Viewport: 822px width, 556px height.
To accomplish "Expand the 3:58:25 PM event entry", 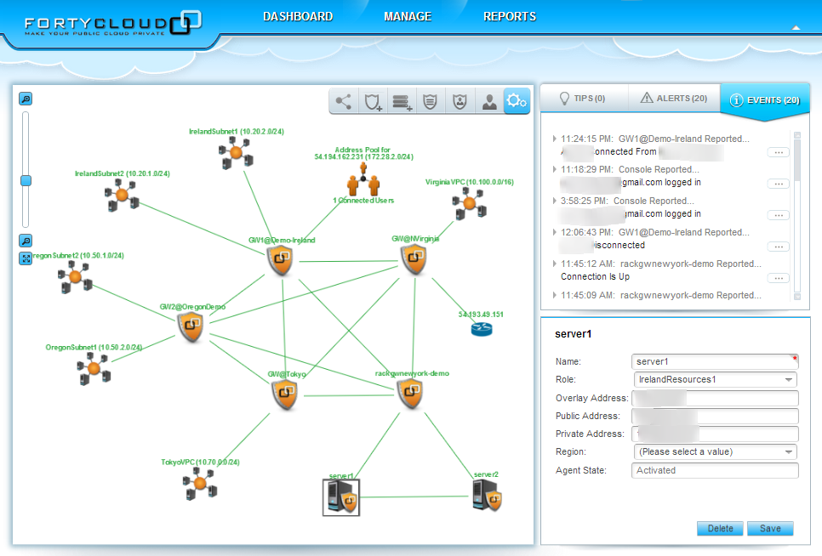I will [x=555, y=201].
